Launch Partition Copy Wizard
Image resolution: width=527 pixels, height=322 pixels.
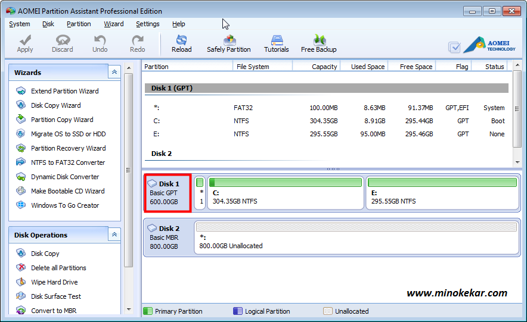click(62, 120)
